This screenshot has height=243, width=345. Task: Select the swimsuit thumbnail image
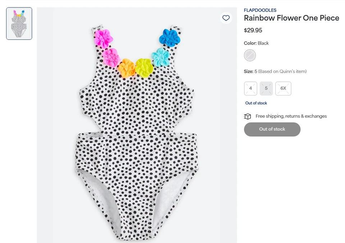coord(19,24)
